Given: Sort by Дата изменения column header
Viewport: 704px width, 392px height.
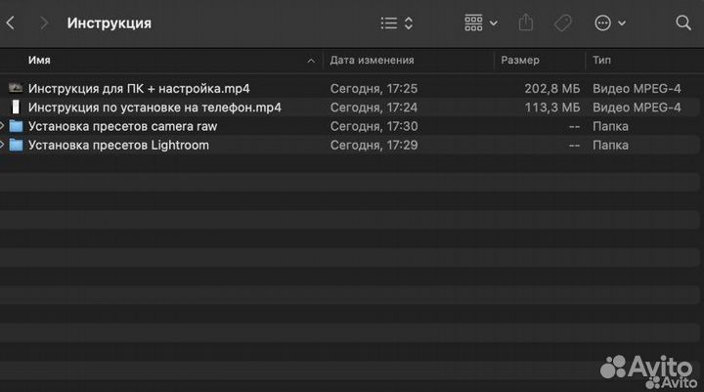Looking at the screenshot, I should click(x=372, y=61).
